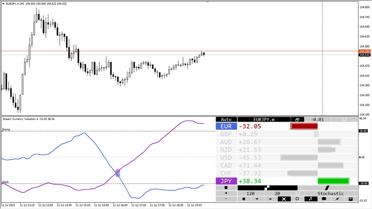Click the lightning bolt icon

(338, 199)
